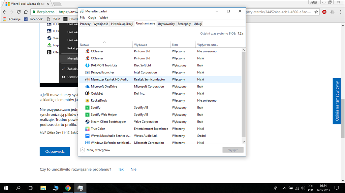
Task: Click RocketDock icon in startup list
Action: coord(87,100)
